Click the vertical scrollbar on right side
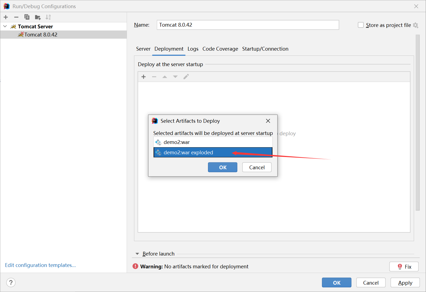The width and height of the screenshot is (426, 292). tap(418, 122)
